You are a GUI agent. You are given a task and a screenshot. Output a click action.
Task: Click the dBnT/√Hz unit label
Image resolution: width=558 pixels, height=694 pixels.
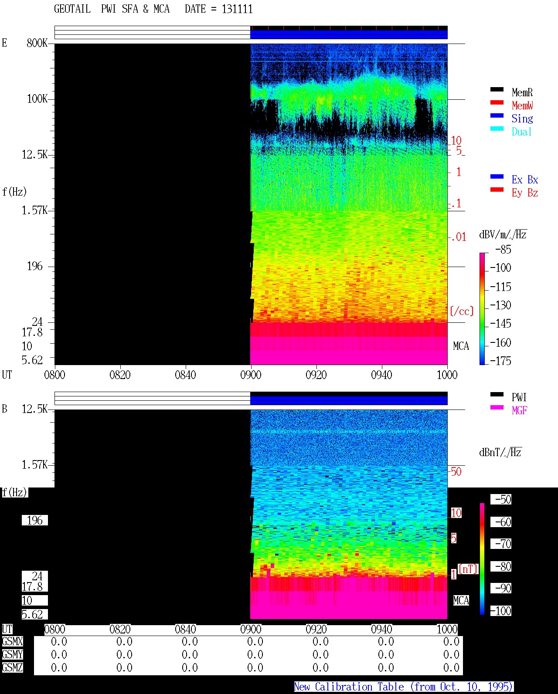click(500, 452)
